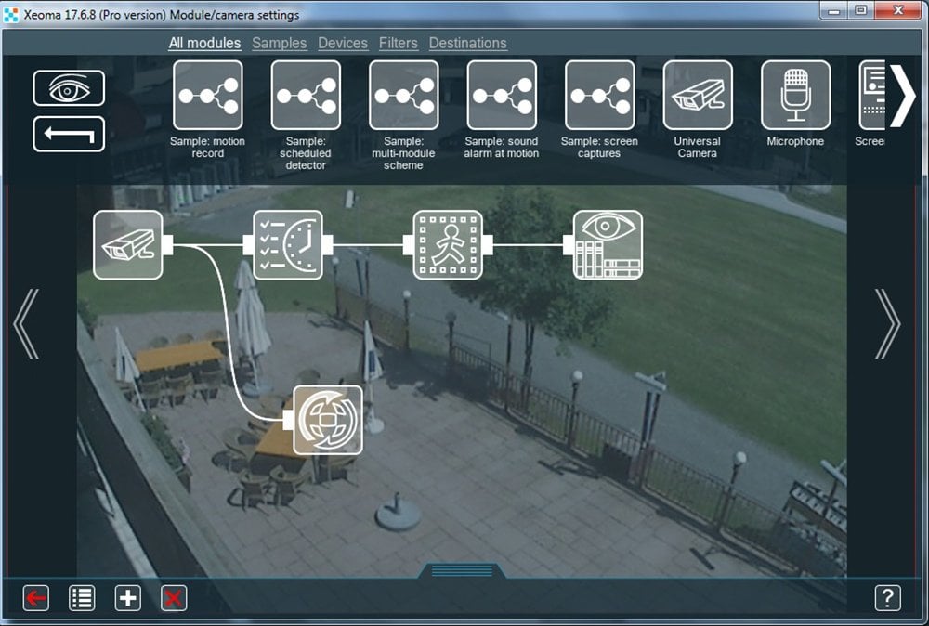
Task: Add the Sample: sound alarm at motion
Action: [x=502, y=95]
